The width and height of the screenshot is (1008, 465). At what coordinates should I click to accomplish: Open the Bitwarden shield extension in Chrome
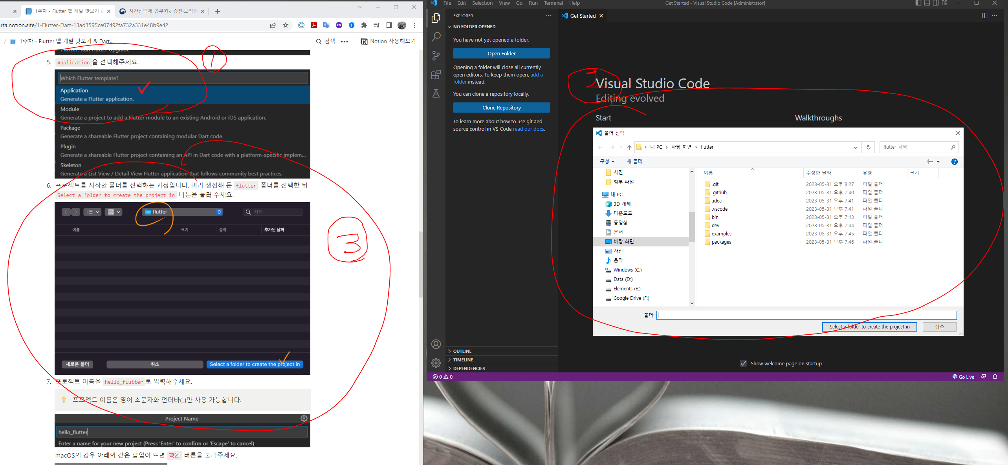352,25
